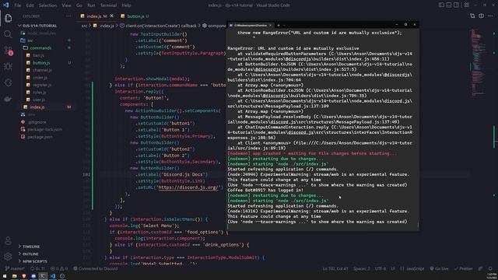Expand the NPM SCRIPTS section
This screenshot has height=280, width=498.
coord(34,261)
